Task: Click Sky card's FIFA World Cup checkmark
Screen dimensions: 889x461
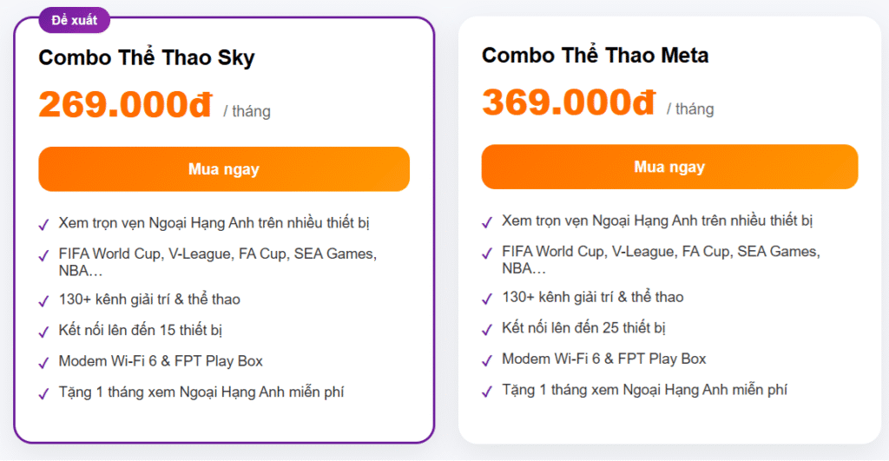Action: pyautogui.click(x=43, y=256)
